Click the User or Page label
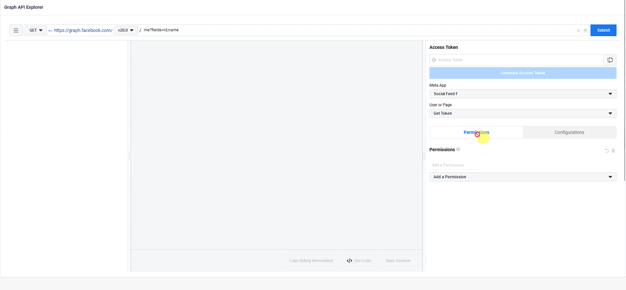This screenshot has height=290, width=626. click(440, 105)
